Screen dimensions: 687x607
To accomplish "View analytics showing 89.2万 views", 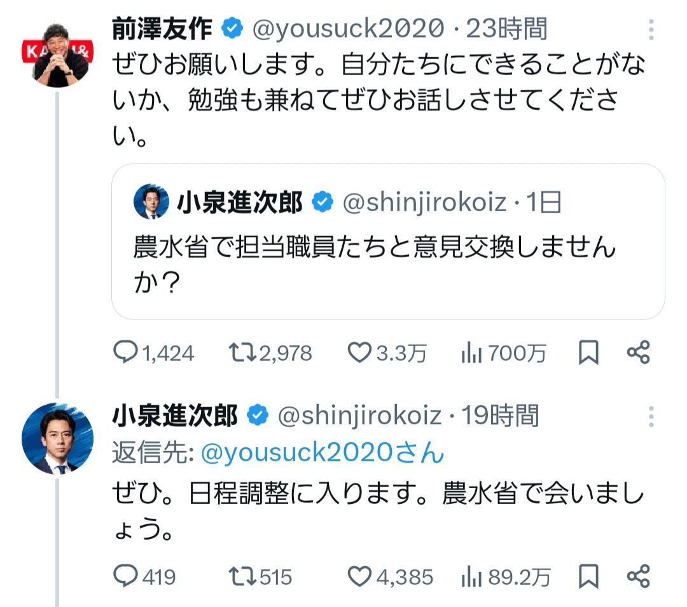I will 469,576.
